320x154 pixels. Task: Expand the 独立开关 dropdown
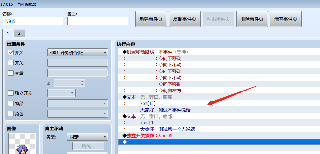(x=61, y=93)
